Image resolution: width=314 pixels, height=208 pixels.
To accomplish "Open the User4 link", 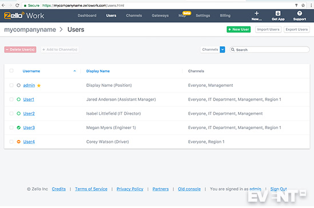I will (x=29, y=142).
